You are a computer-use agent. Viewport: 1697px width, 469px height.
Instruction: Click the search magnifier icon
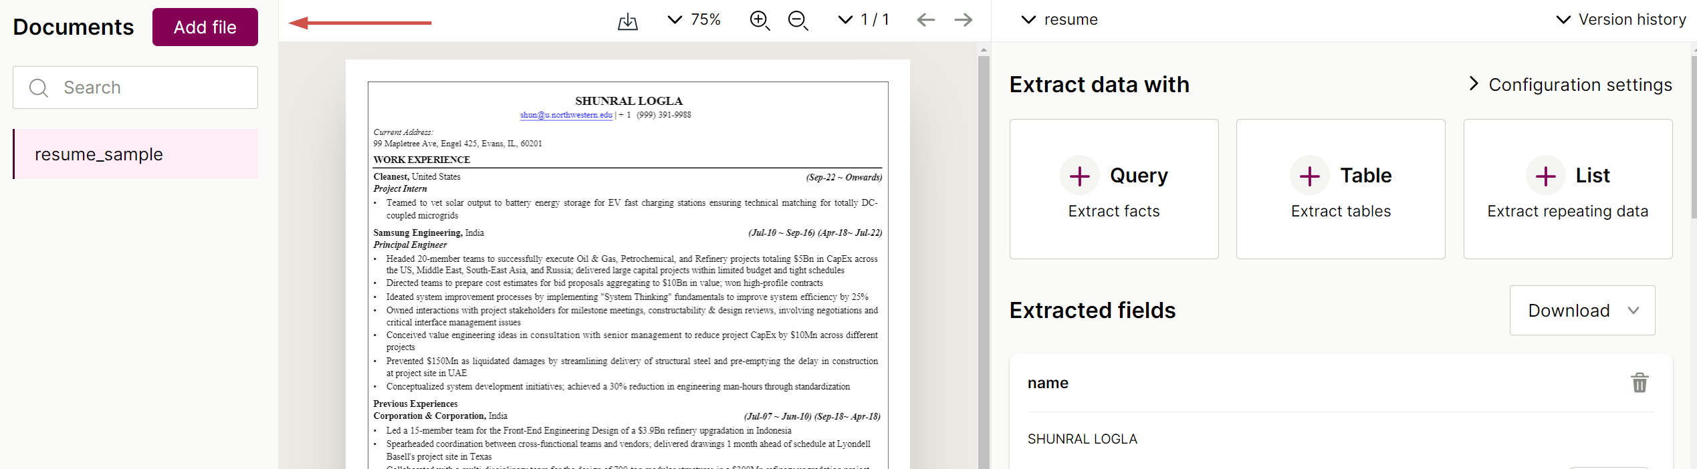39,88
